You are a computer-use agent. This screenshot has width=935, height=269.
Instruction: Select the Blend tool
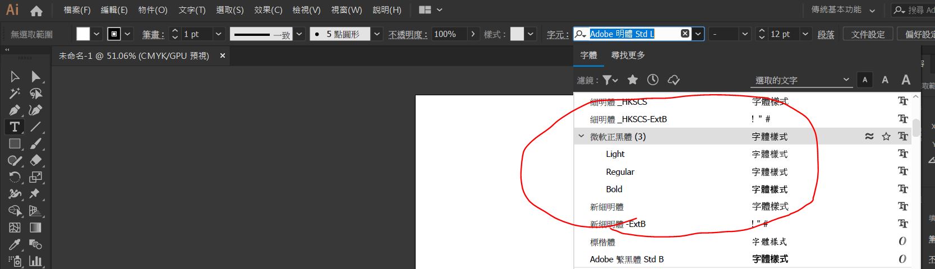click(36, 245)
